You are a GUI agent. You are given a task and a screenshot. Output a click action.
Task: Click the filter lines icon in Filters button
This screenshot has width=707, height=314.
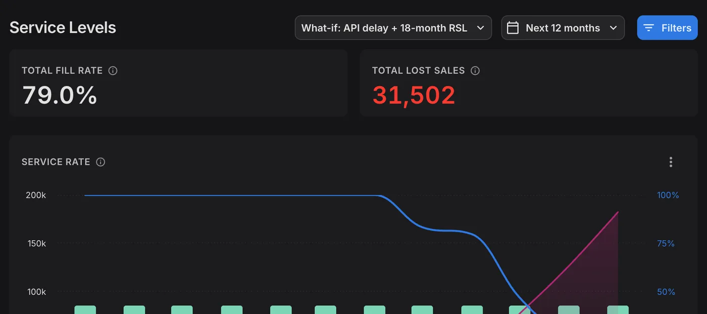point(649,28)
